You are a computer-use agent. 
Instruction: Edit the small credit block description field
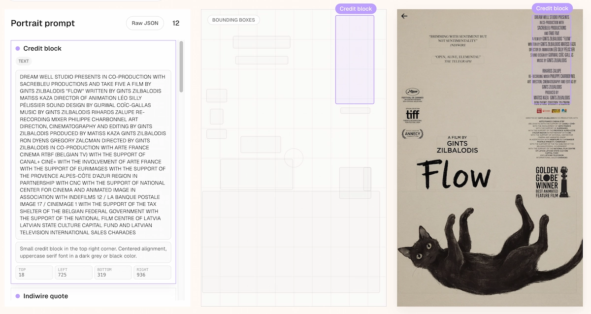click(x=93, y=252)
